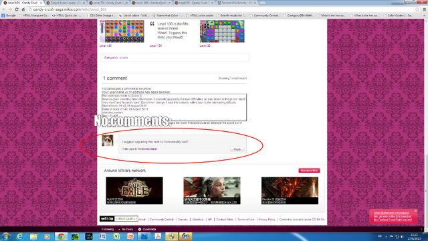The width and height of the screenshot is (428, 241).
Task: Open the Privacy Policy footer link
Action: click(x=267, y=220)
